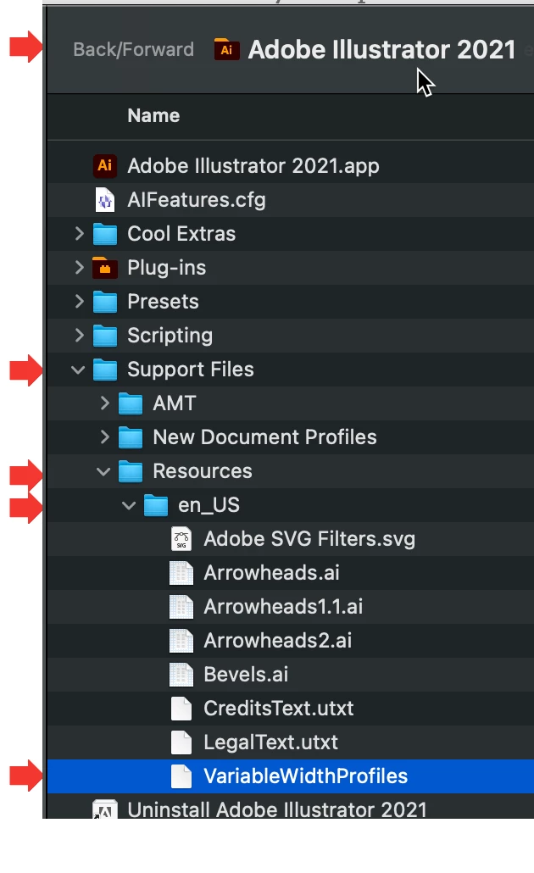Select the Adobe SVG Filters.svg name
The height and width of the screenshot is (873, 534).
coord(309,539)
